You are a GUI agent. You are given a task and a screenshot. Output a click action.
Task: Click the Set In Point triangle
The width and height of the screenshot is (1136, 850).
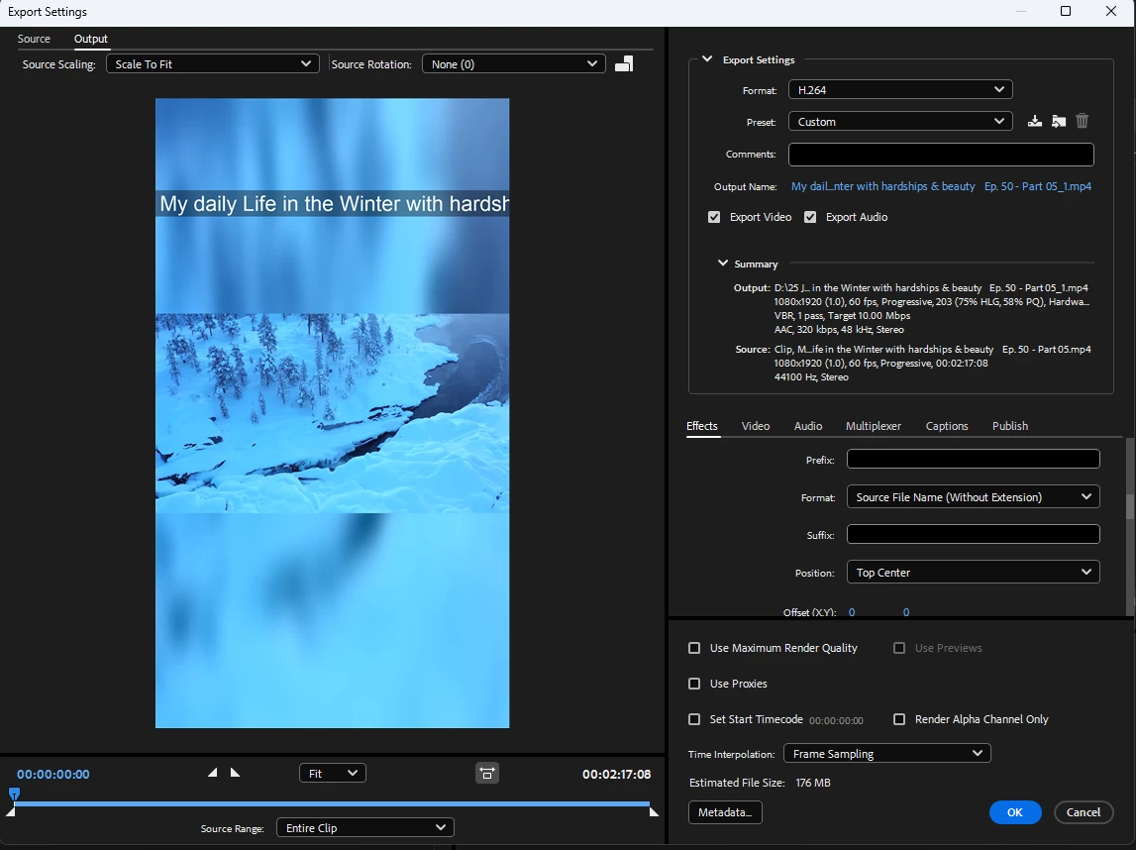[212, 773]
